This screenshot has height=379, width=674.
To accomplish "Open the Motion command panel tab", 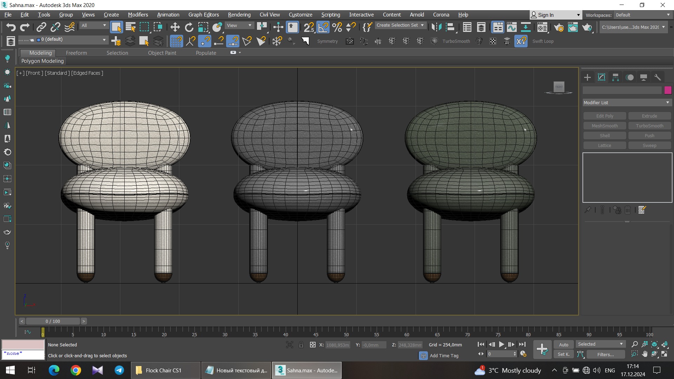I will point(630,77).
